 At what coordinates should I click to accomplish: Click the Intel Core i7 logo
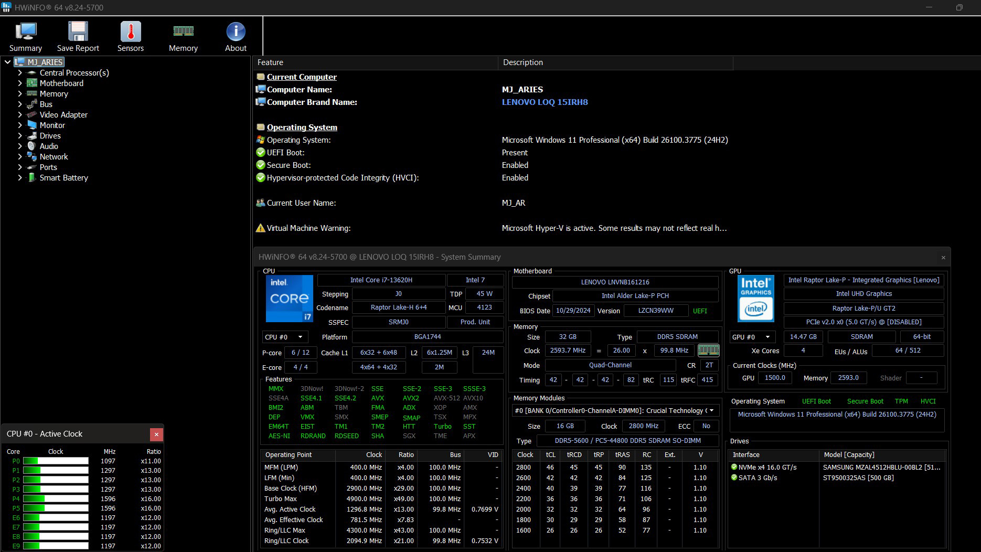coord(289,298)
